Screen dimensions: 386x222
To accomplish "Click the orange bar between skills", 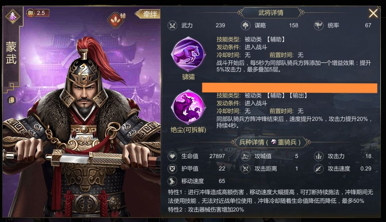I will click(289, 88).
